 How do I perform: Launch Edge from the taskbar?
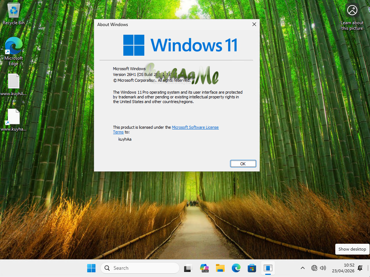click(x=236, y=268)
